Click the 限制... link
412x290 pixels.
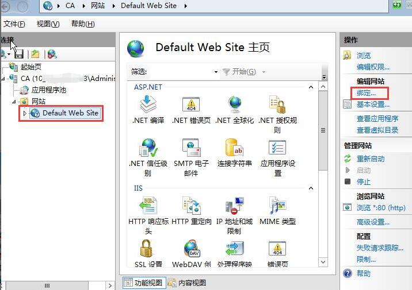click(366, 260)
